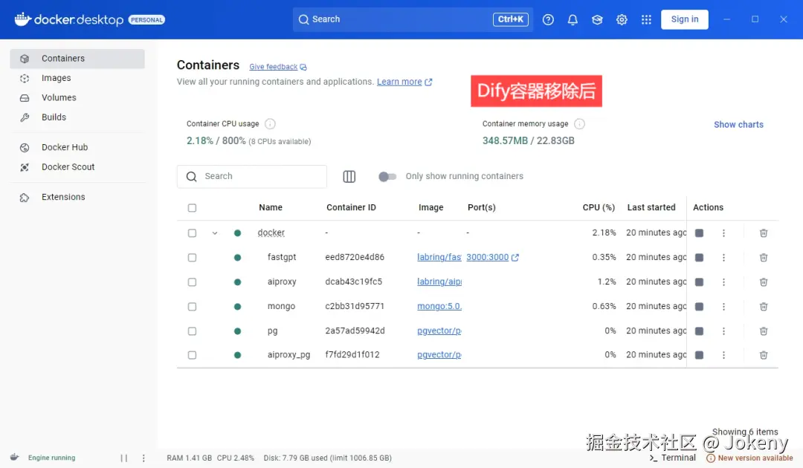This screenshot has height=468, width=803.
Task: Open the labring/fas image link
Action: coord(439,257)
